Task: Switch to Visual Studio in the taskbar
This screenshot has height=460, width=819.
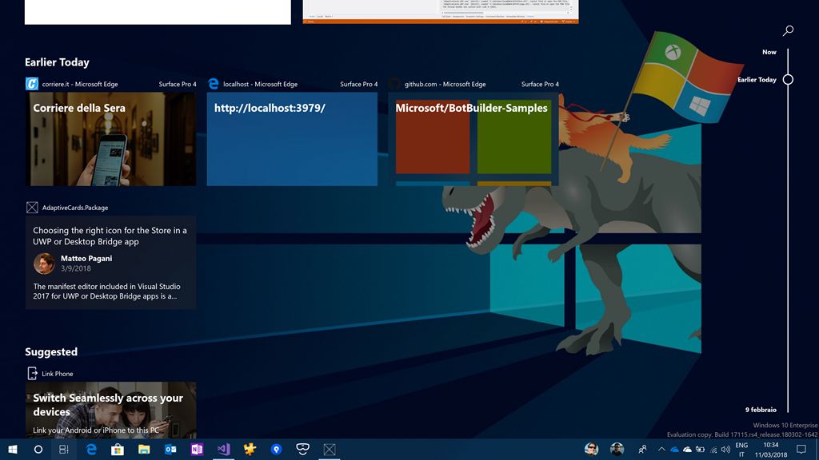Action: (x=224, y=449)
